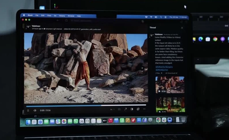Image resolution: width=229 pixels, height=140 pixels.
Task: Open App Store from the Dock
Action: coord(139,120)
